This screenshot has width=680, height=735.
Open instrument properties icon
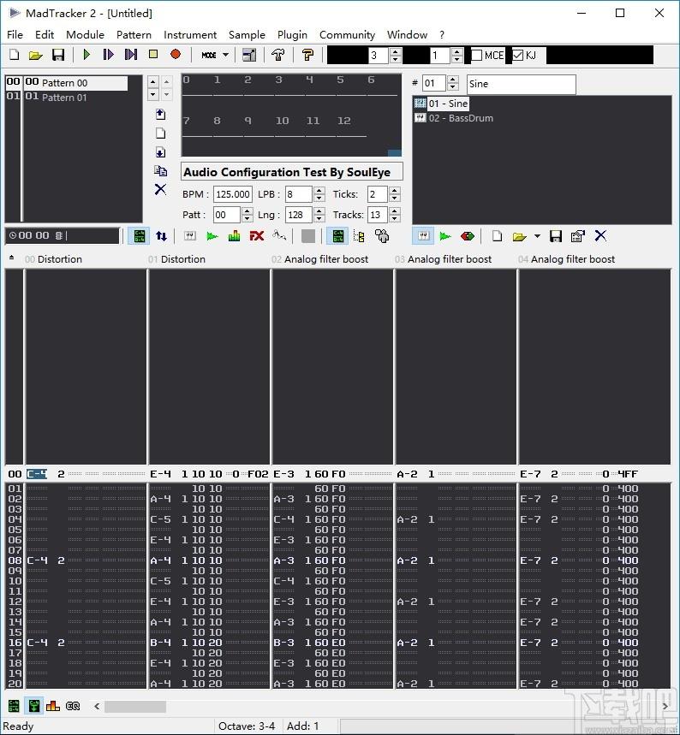click(578, 236)
